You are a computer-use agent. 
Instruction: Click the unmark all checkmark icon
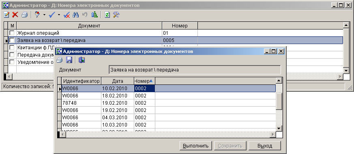[67, 15]
